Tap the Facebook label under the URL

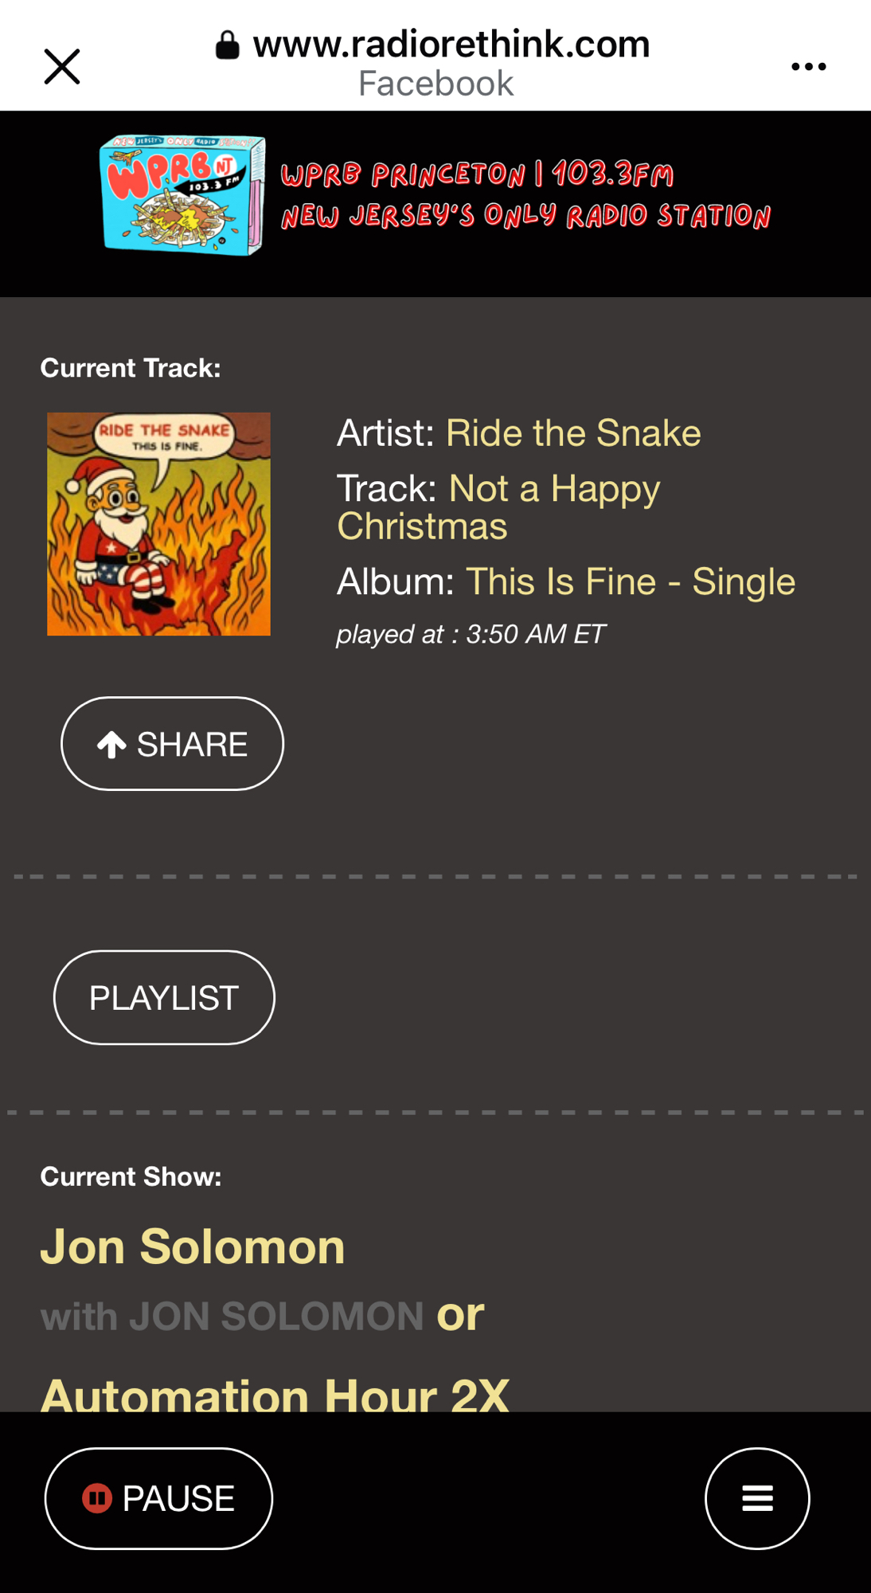(x=435, y=84)
